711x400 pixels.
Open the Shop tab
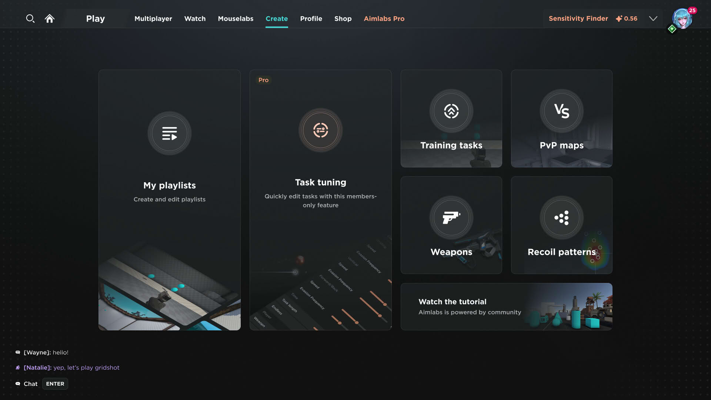343,19
